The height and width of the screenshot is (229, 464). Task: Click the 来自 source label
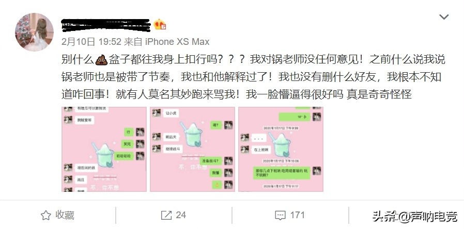click(x=133, y=42)
